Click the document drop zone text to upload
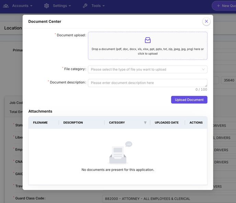 point(147,51)
